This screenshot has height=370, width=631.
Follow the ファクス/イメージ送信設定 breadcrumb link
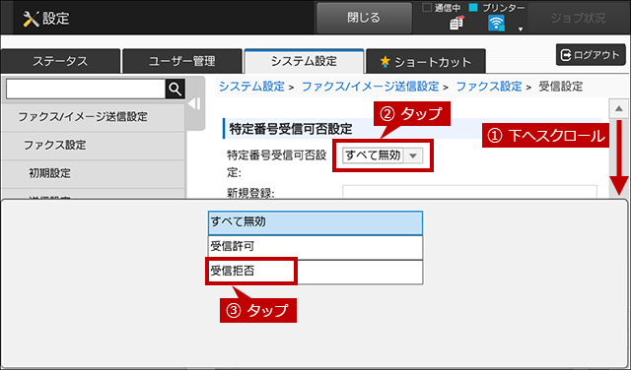[371, 87]
